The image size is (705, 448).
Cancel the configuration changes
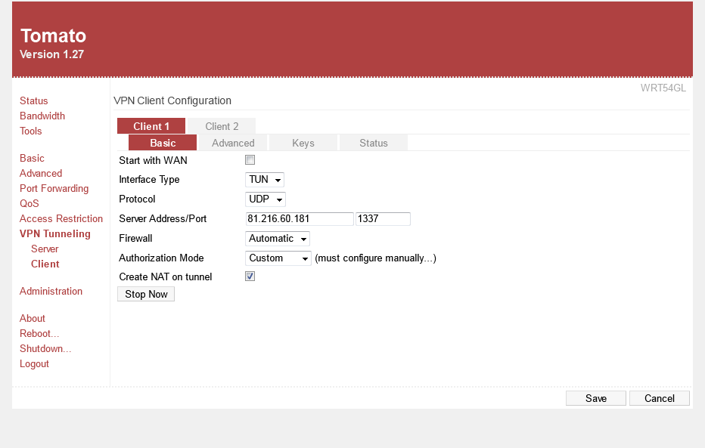(659, 398)
